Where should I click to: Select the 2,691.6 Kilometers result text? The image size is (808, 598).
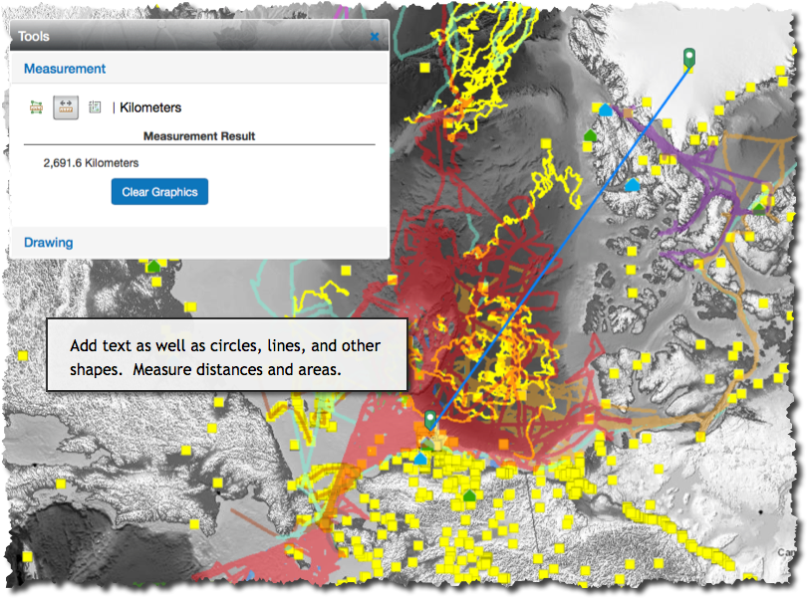click(x=91, y=162)
